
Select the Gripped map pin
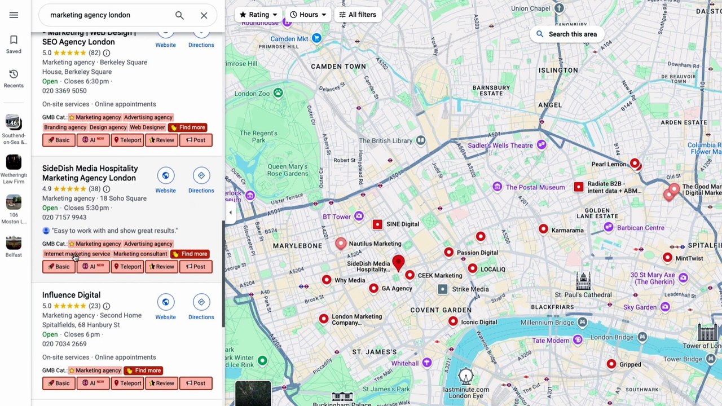point(611,364)
